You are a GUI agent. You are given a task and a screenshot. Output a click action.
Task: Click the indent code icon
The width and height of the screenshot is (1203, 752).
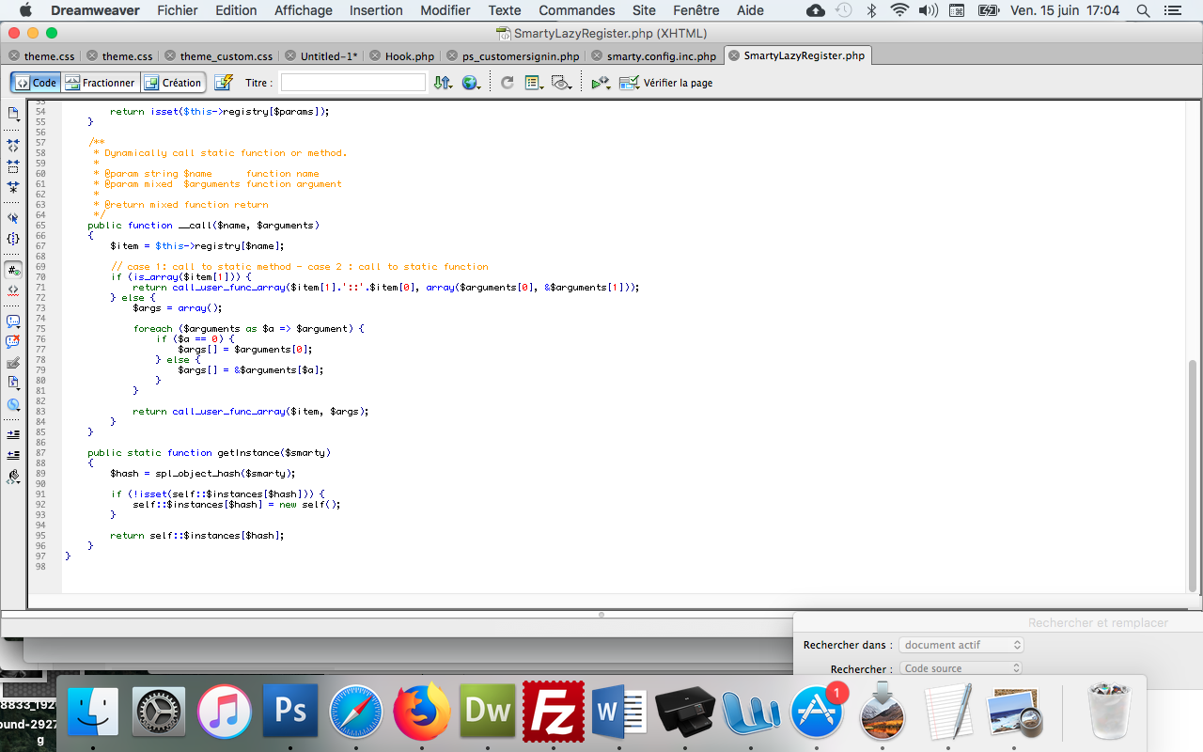click(13, 434)
